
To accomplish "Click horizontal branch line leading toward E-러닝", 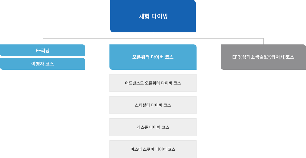I will 98,39.
